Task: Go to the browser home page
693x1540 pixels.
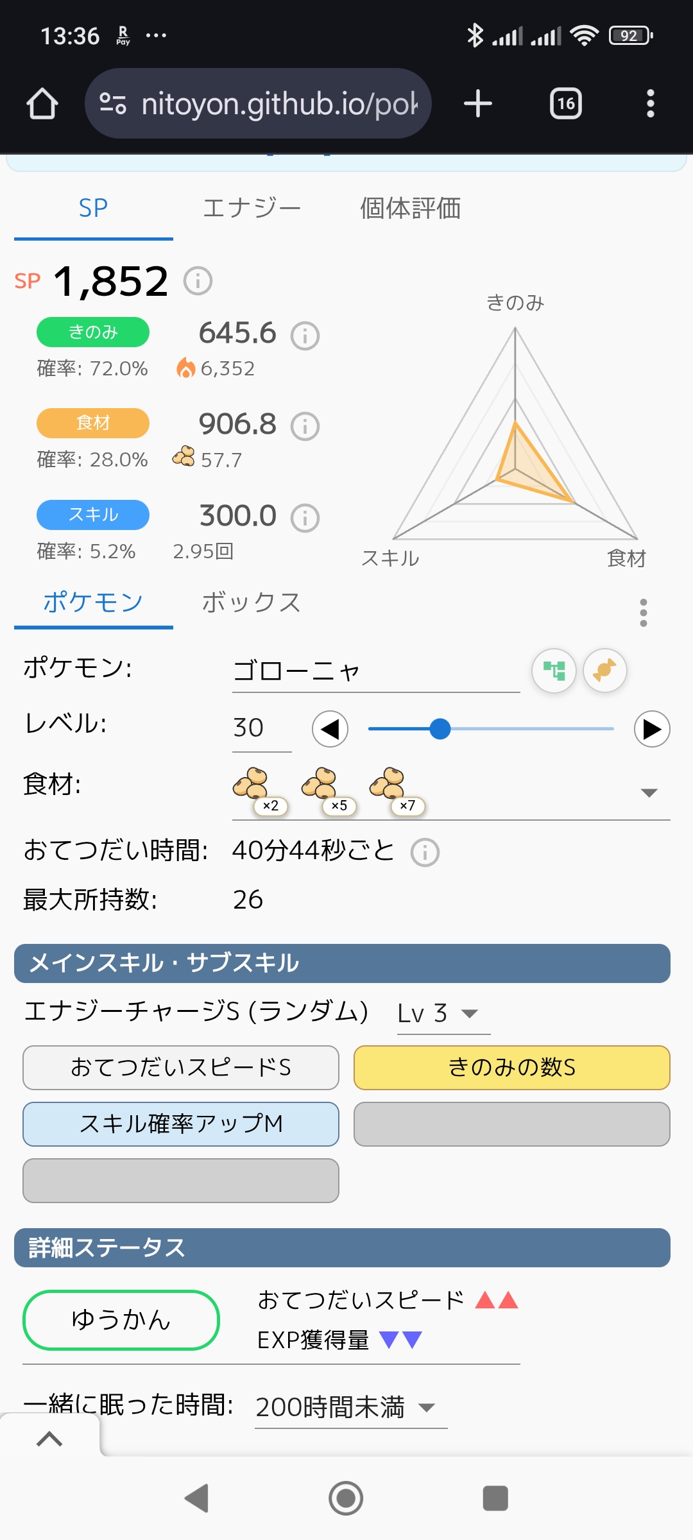Action: 42,104
